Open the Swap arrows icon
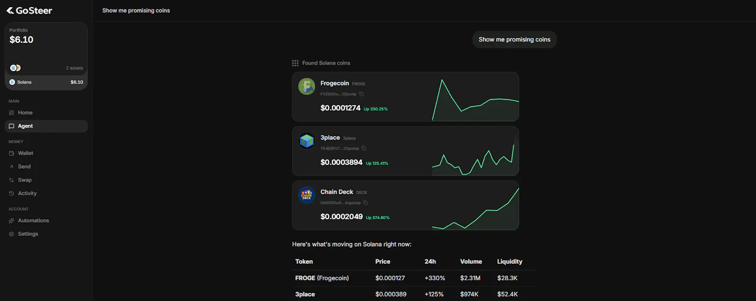756x301 pixels. click(11, 180)
